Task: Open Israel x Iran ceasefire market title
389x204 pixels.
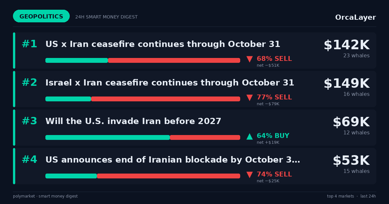Action: [170, 83]
